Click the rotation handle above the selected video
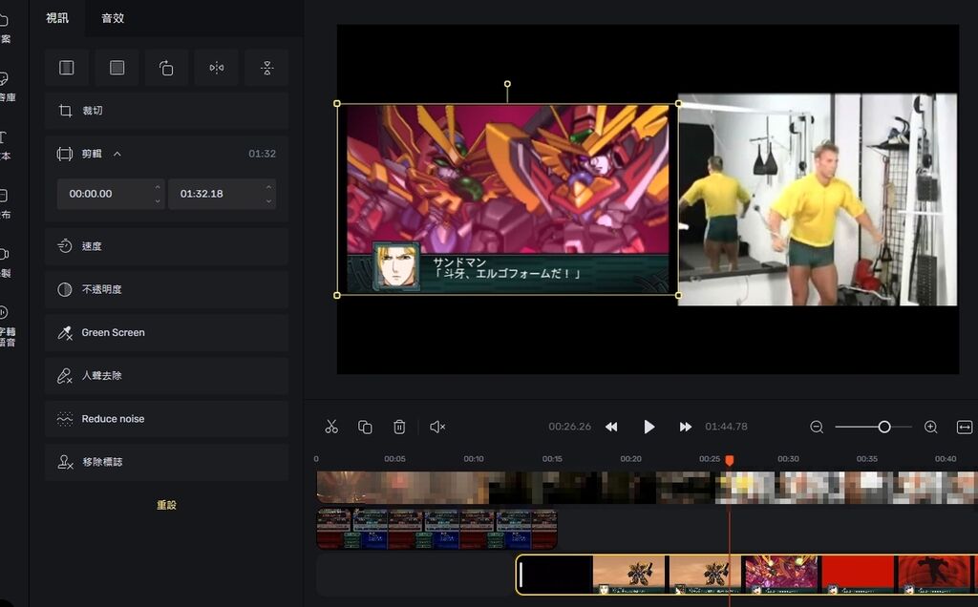Image resolution: width=978 pixels, height=607 pixels. (507, 83)
